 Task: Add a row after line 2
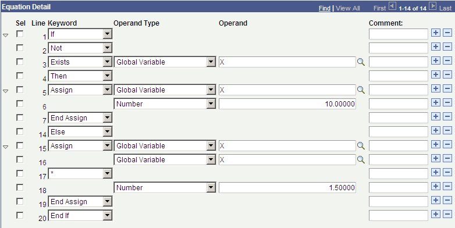click(x=435, y=47)
